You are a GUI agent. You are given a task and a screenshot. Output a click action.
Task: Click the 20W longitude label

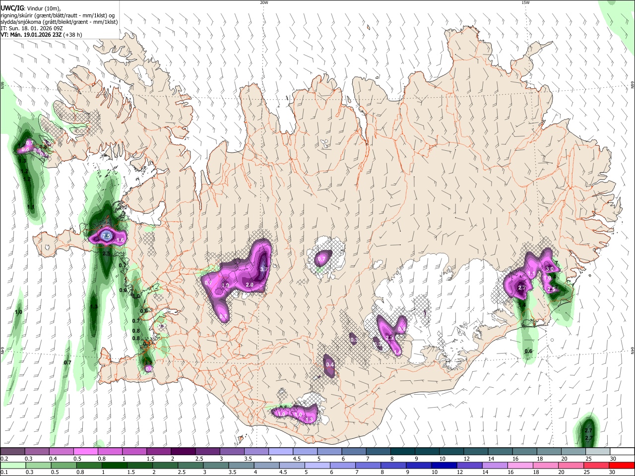[264, 2]
